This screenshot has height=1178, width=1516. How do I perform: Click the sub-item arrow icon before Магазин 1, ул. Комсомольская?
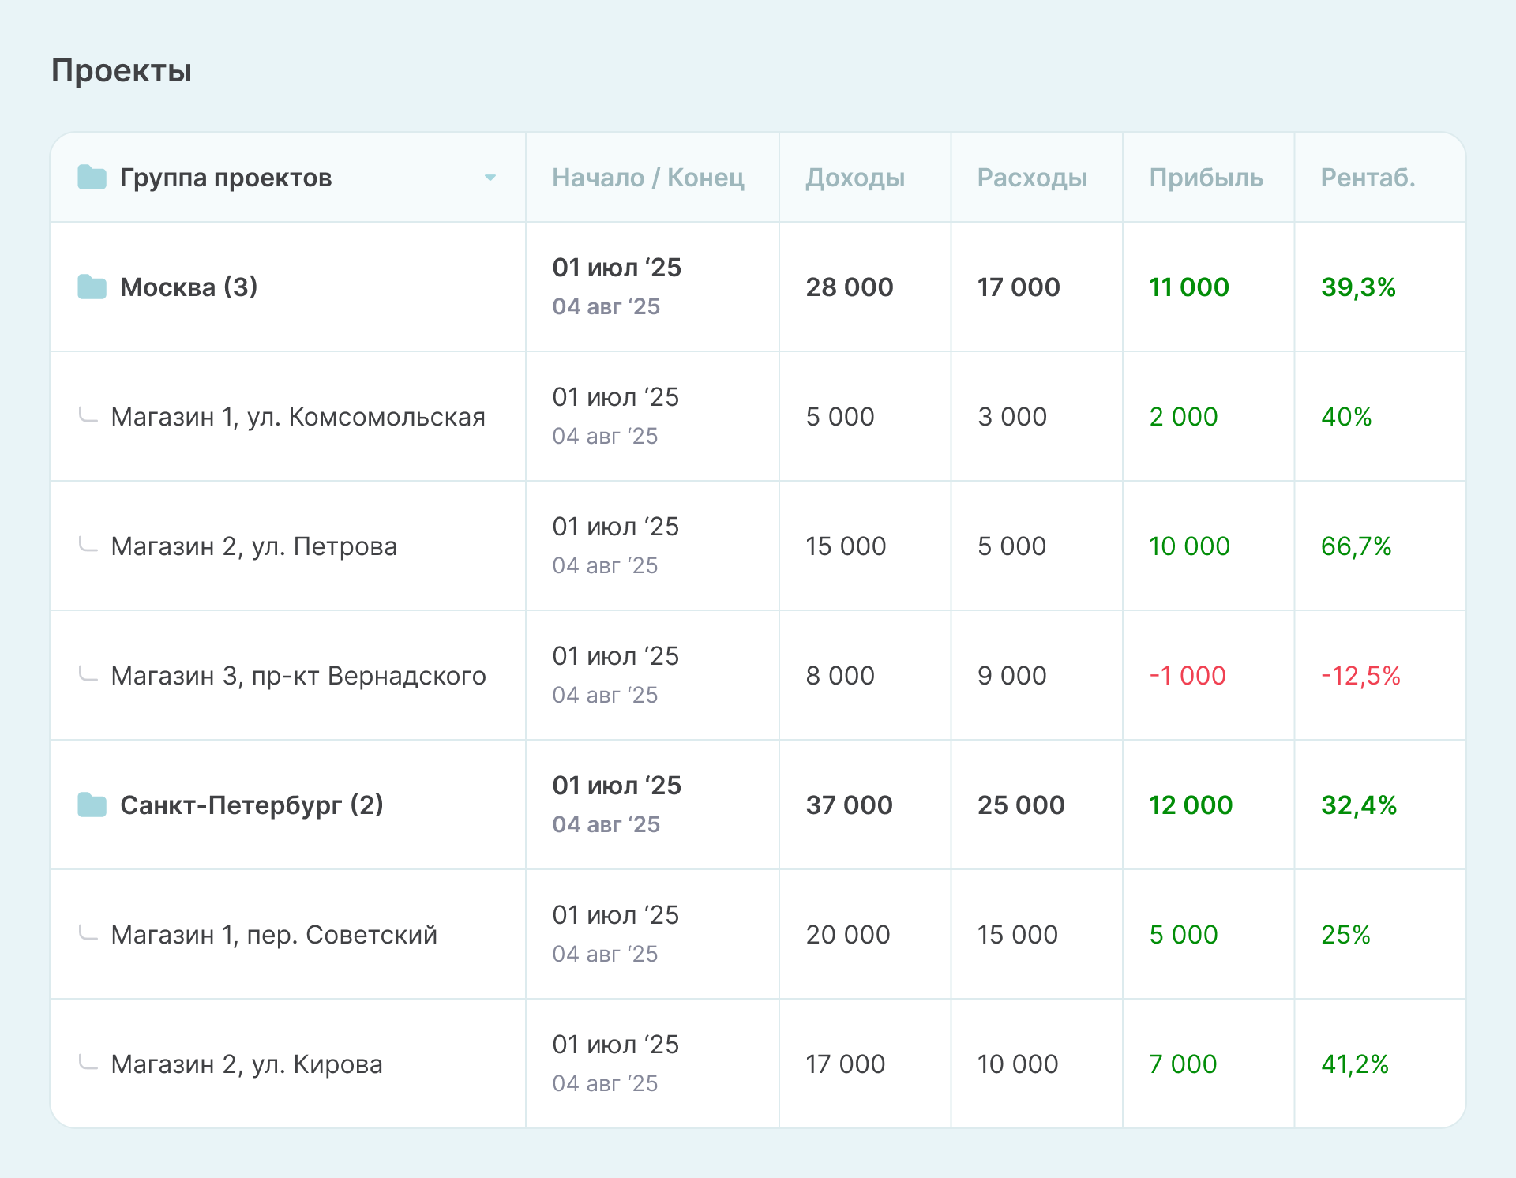click(x=88, y=415)
